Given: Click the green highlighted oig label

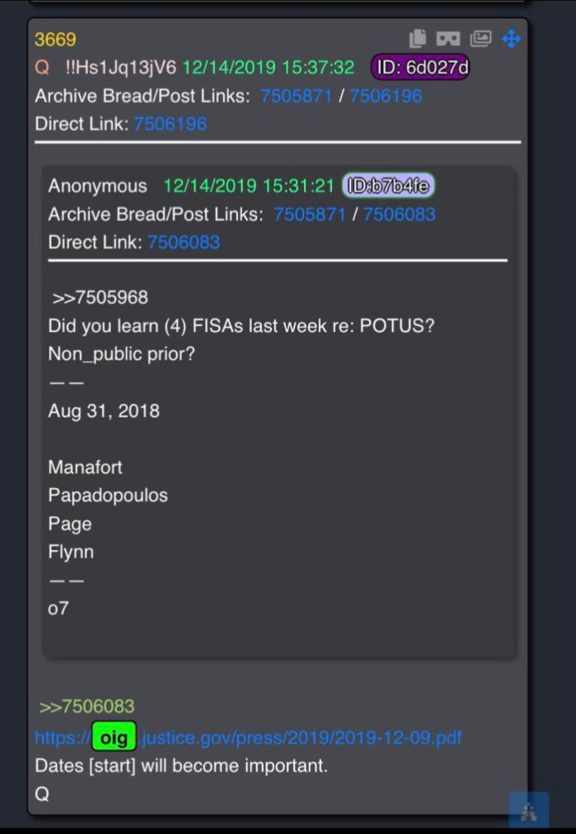Looking at the screenshot, I should 114,737.
